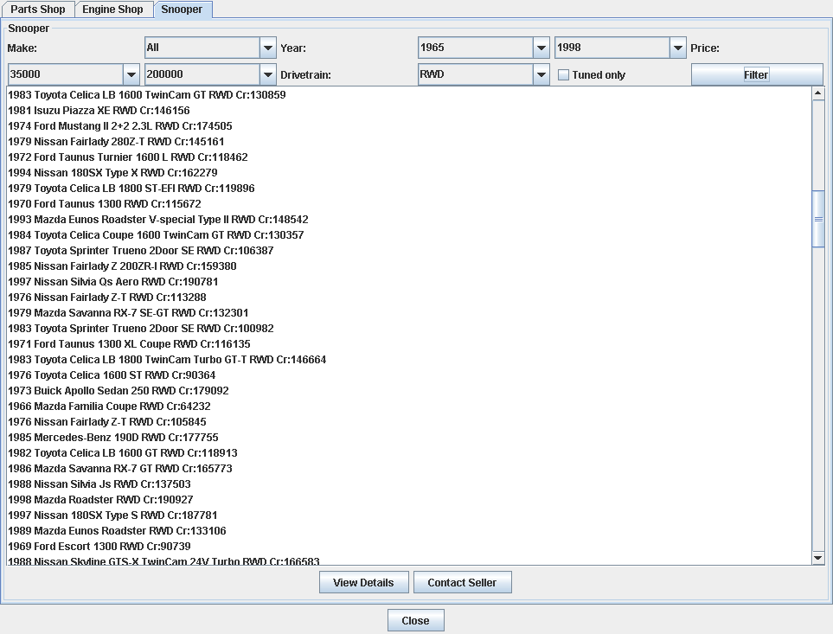Select 1976 Nissan Fairlady Z-T Cr:105845
Image resolution: width=833 pixels, height=634 pixels.
(409, 422)
